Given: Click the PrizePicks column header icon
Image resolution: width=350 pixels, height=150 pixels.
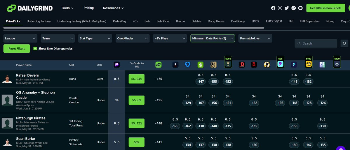Looking at the screenshot, I should (x=116, y=65).
